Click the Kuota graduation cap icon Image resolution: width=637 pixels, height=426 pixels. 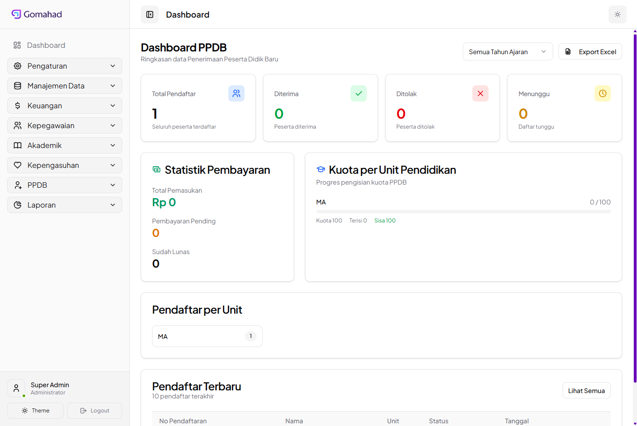pyautogui.click(x=321, y=170)
